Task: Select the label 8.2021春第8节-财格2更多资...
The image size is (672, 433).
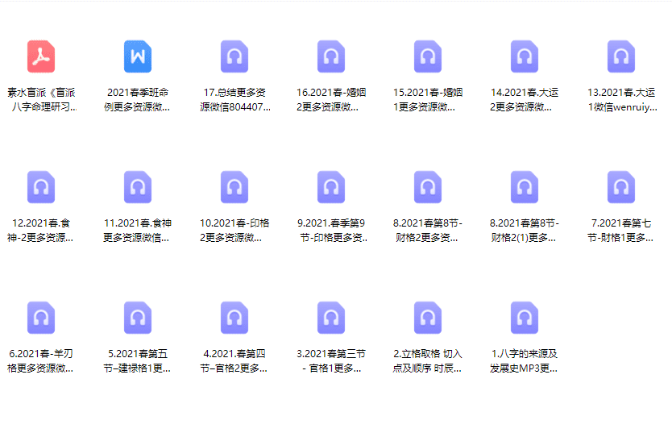Action: tap(427, 231)
